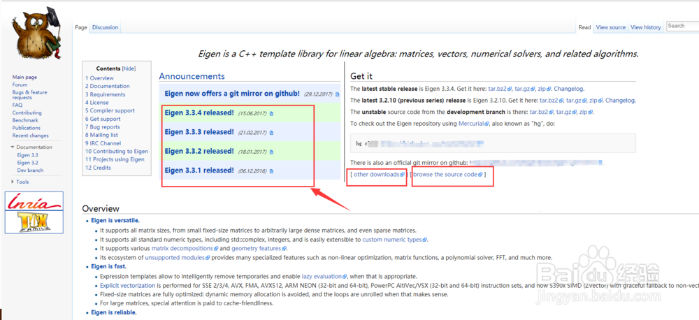
Task: Open Dev branch documentation link
Action: coord(30,170)
